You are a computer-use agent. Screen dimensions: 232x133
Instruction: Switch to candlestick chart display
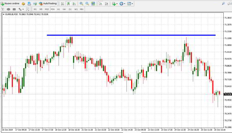click(68, 4)
